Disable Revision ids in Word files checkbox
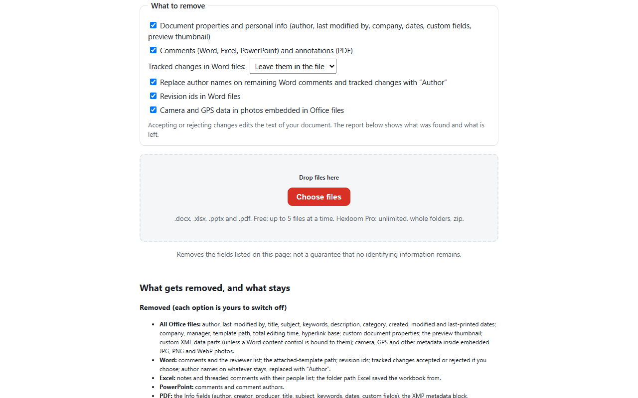638x398 pixels. [x=153, y=96]
